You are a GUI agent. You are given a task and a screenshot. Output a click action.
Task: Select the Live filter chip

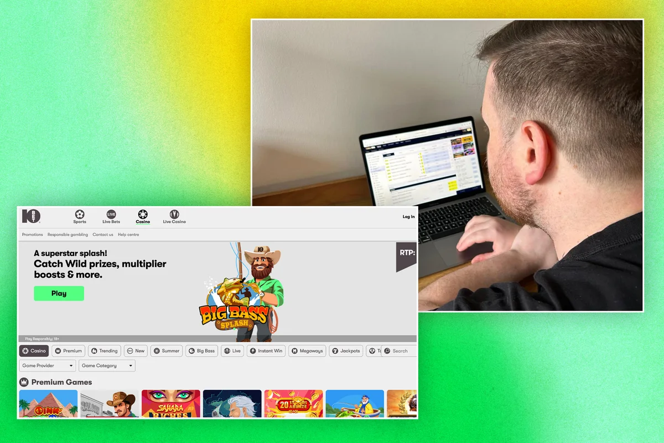tap(232, 351)
